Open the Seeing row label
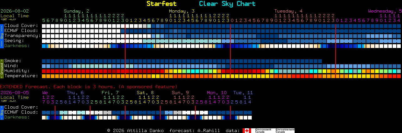Screen dimensions: 402x133 pos(14,41)
